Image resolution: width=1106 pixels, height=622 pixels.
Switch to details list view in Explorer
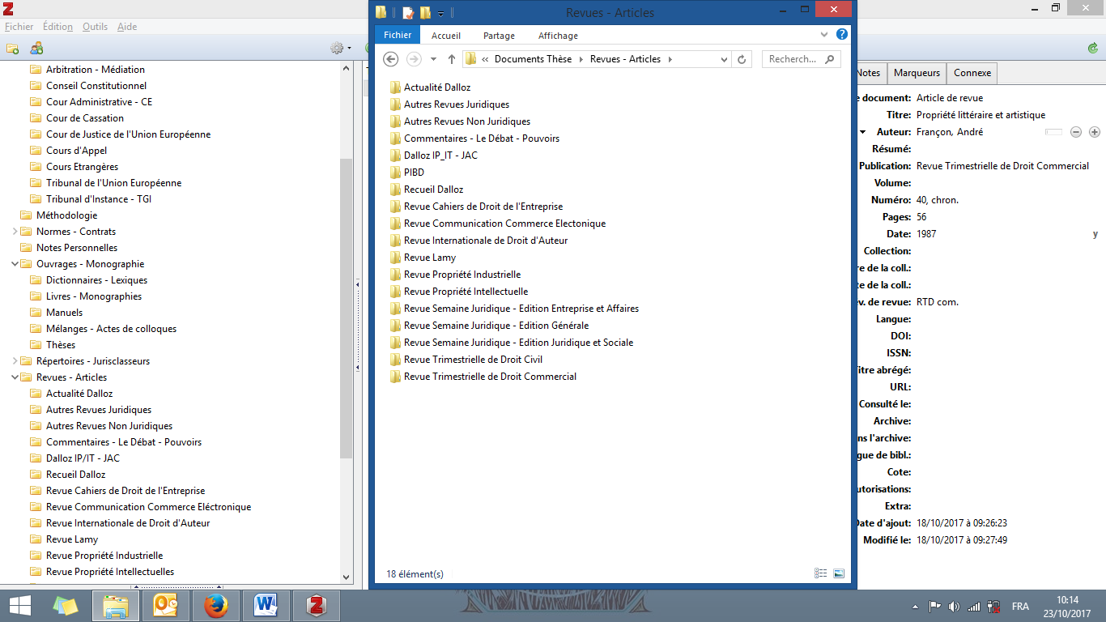[x=821, y=573]
